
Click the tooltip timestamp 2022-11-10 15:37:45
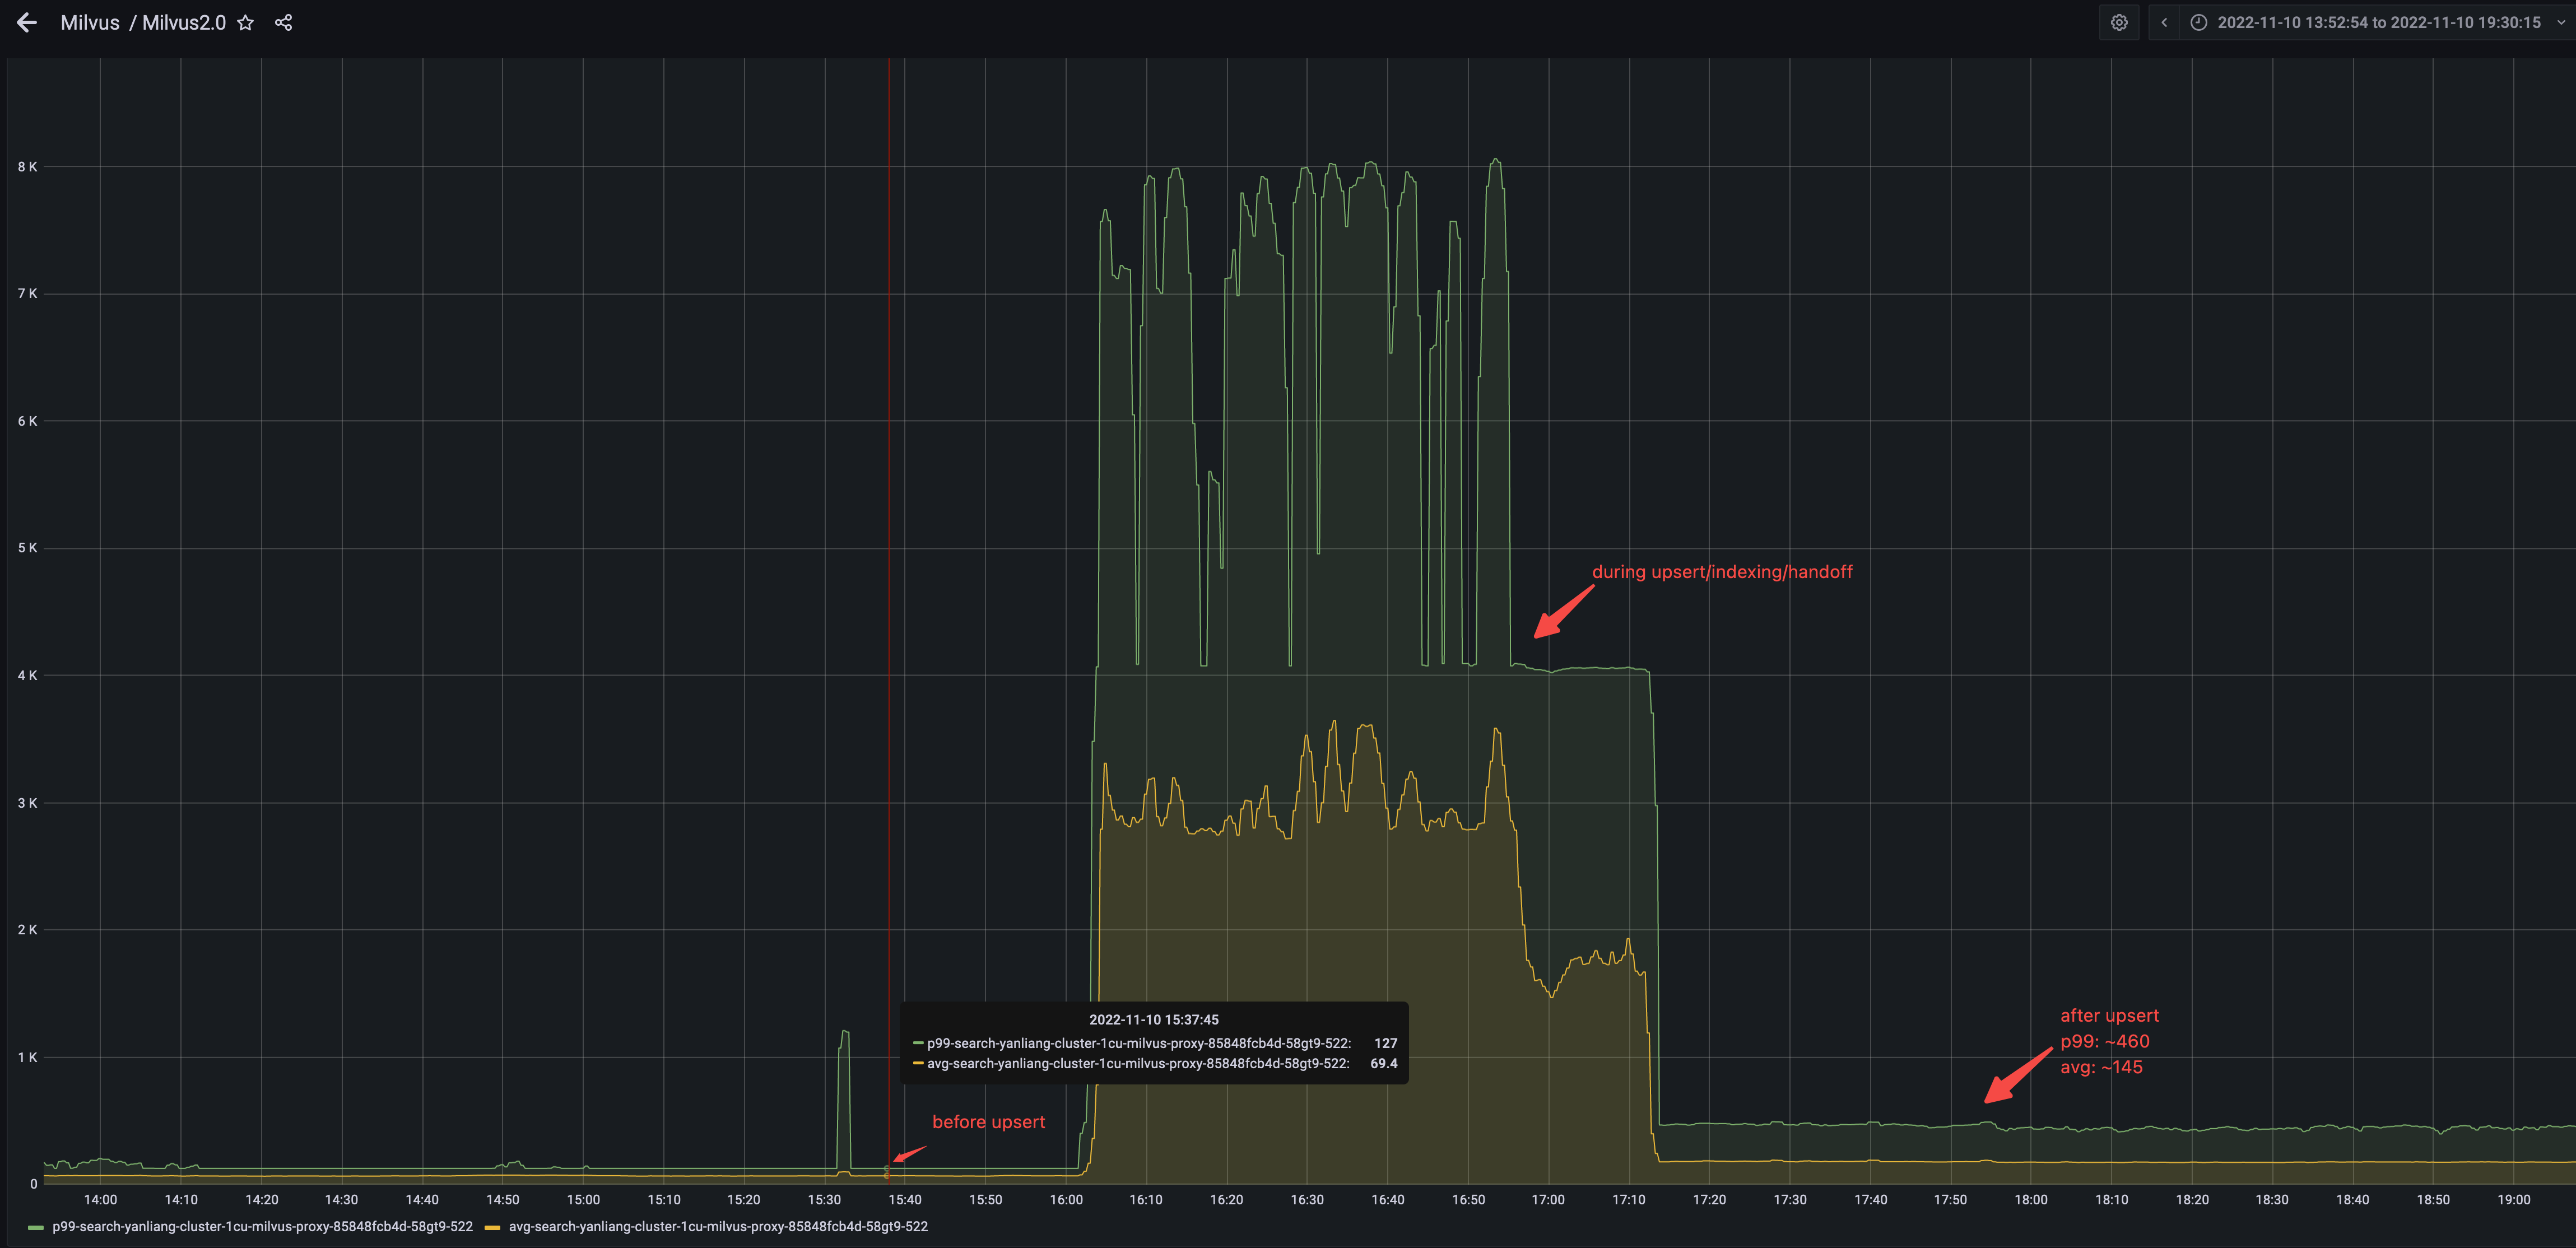point(1154,1020)
